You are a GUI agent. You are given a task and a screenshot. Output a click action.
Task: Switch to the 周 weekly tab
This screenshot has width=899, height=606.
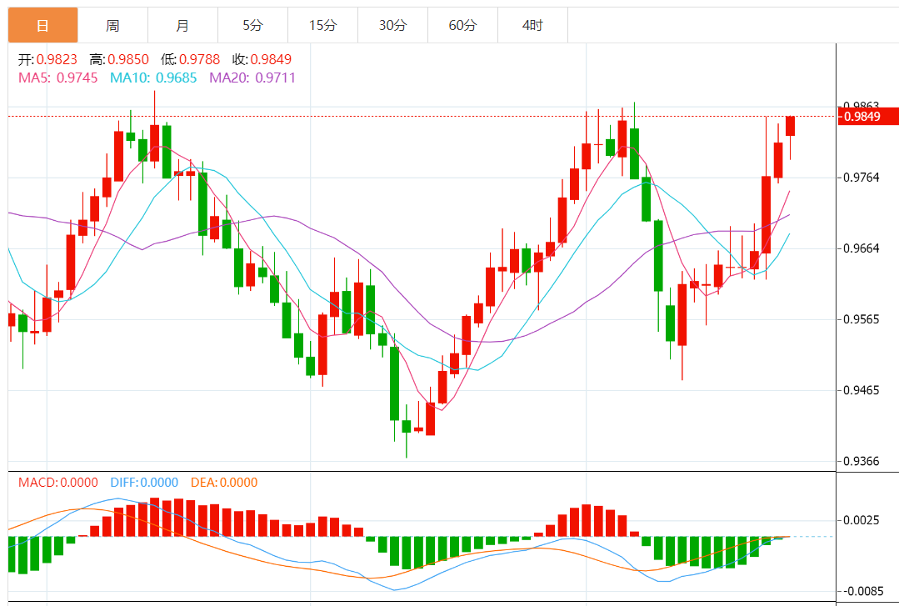(113, 25)
